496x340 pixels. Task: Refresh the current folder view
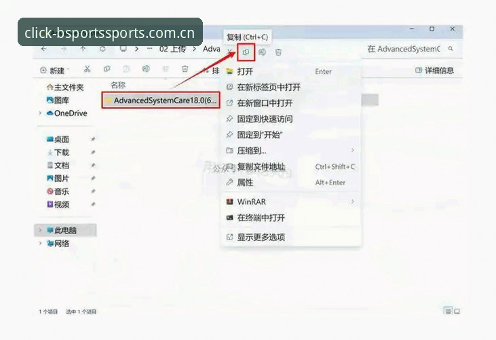tap(102, 49)
